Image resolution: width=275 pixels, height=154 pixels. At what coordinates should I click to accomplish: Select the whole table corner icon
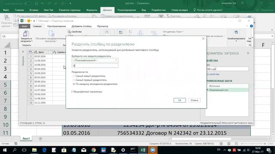(31, 52)
